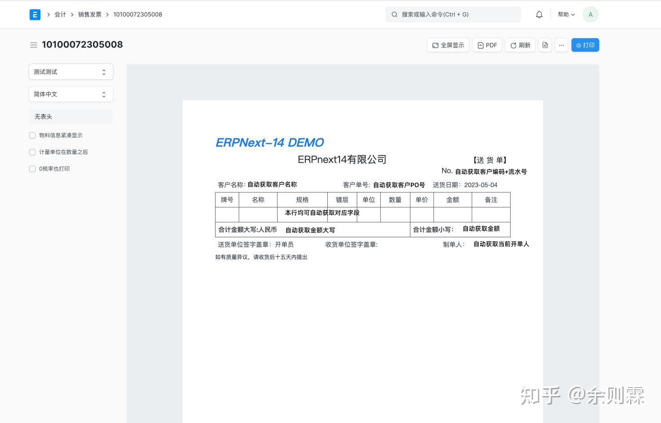This screenshot has width=661, height=423.
Task: Click the hamburger menu beside the document number
Action: 34,45
